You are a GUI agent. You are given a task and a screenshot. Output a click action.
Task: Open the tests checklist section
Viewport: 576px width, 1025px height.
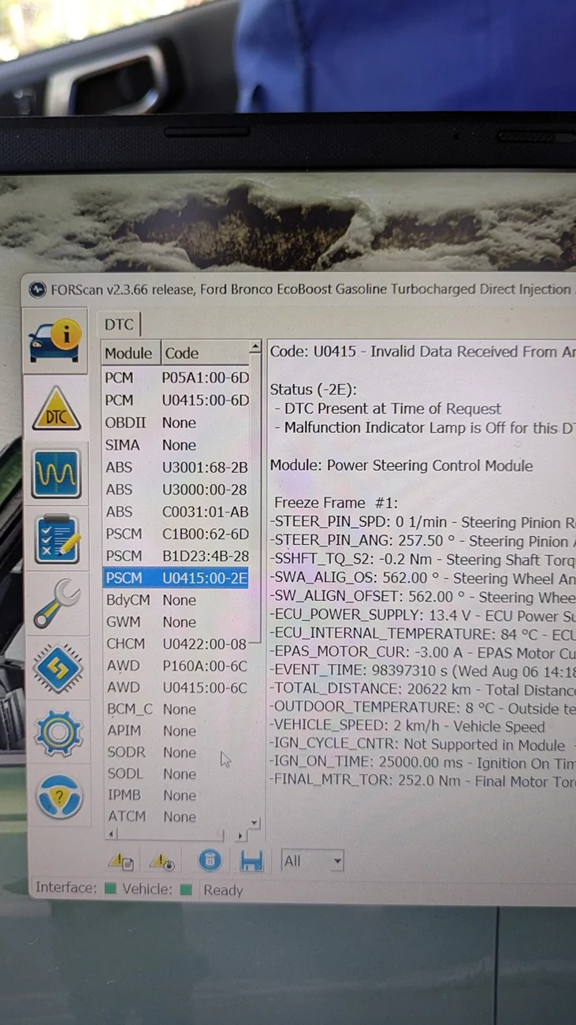(58, 539)
